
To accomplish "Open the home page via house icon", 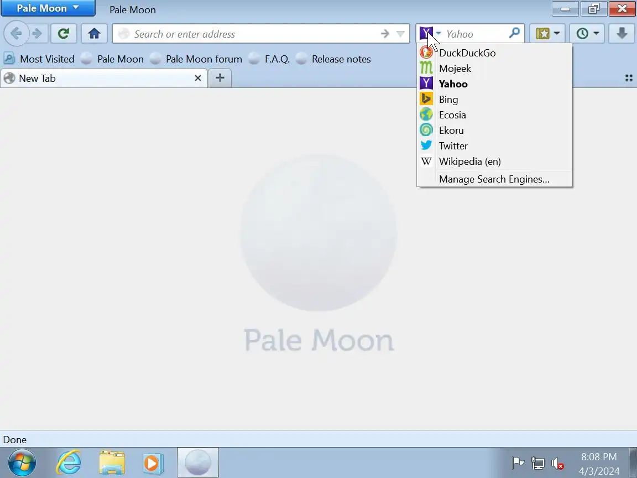I will [94, 33].
